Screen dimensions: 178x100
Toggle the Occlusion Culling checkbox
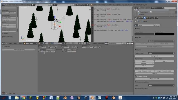136,76
